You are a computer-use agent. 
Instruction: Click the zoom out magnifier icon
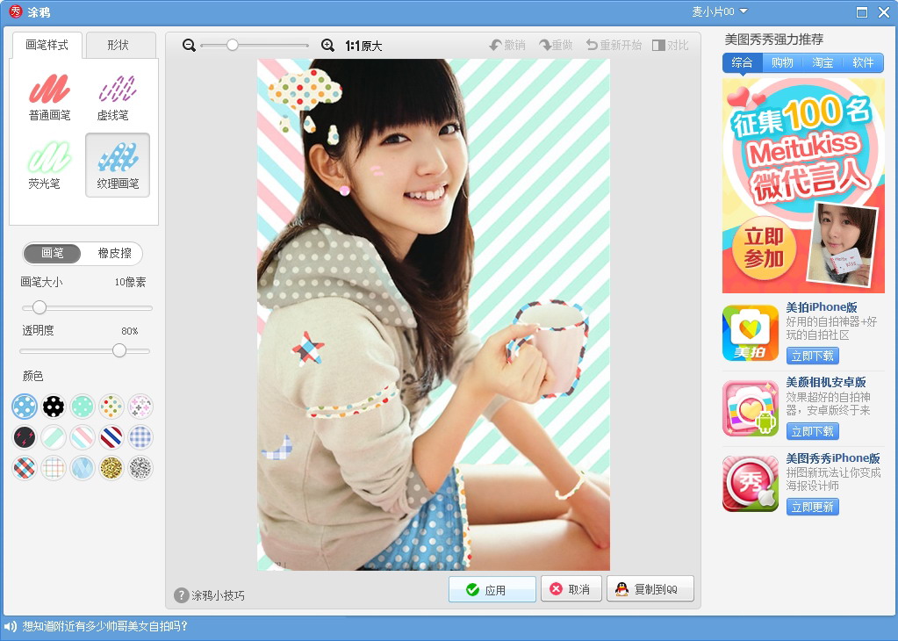tap(189, 46)
